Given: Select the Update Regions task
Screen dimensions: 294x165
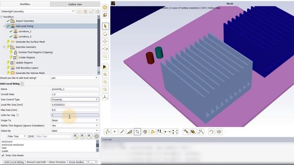Looking at the screenshot, I should [24, 63].
